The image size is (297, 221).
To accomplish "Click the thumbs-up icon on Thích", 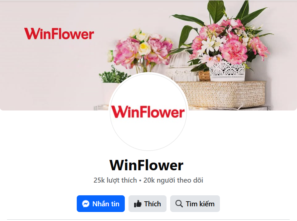I will click(138, 204).
